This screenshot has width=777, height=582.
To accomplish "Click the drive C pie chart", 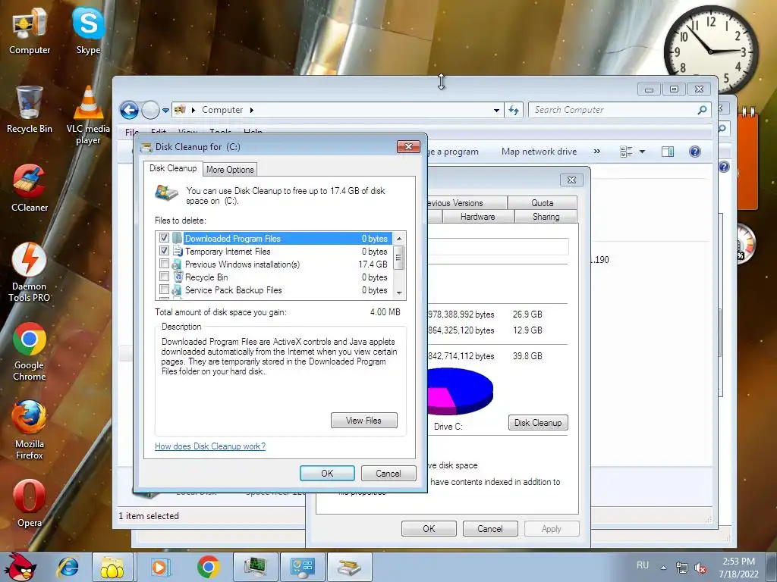I will 460,391.
